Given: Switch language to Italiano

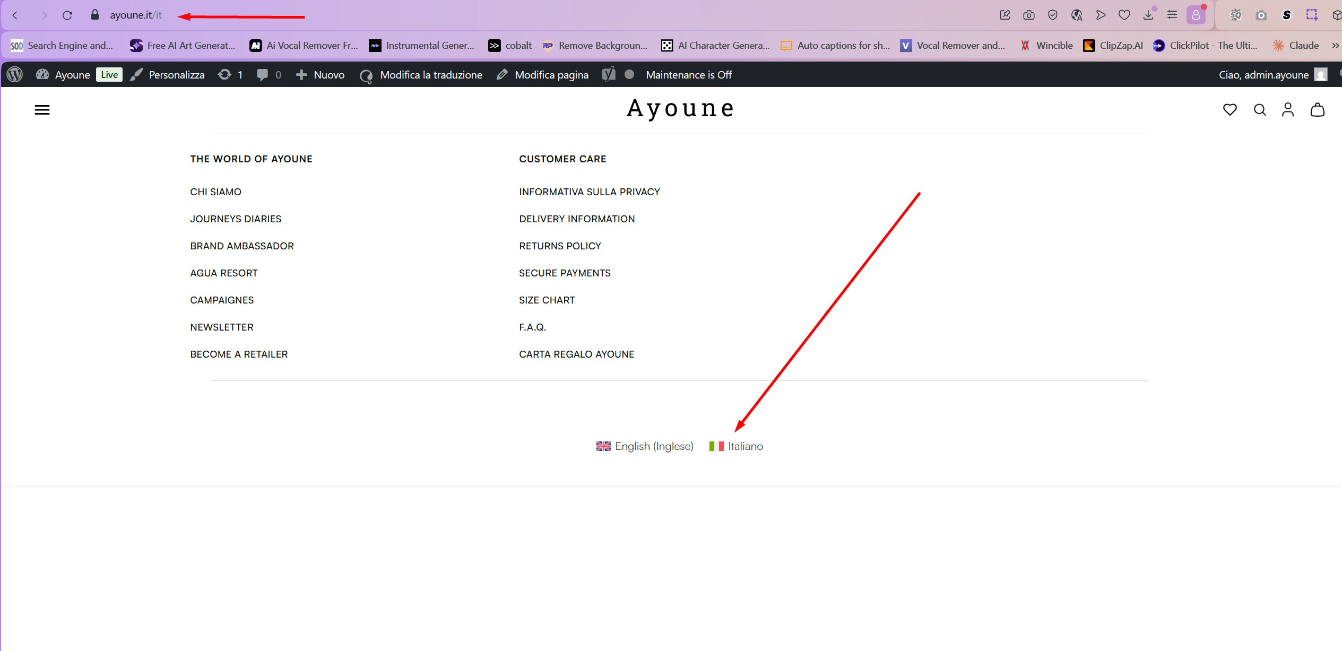Looking at the screenshot, I should pyautogui.click(x=737, y=446).
